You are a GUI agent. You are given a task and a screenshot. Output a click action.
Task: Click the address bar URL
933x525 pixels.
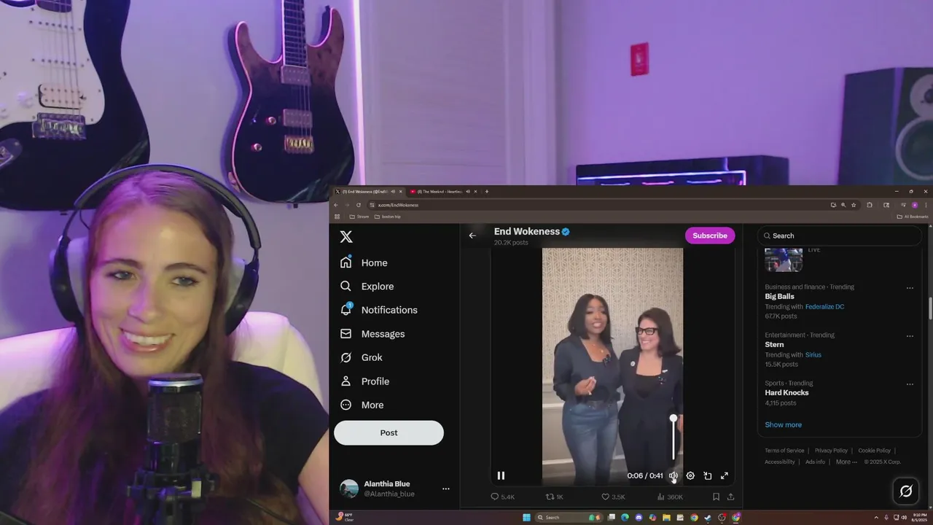pos(398,205)
